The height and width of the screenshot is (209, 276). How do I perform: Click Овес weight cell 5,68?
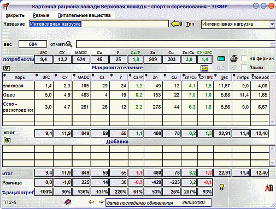point(222,95)
